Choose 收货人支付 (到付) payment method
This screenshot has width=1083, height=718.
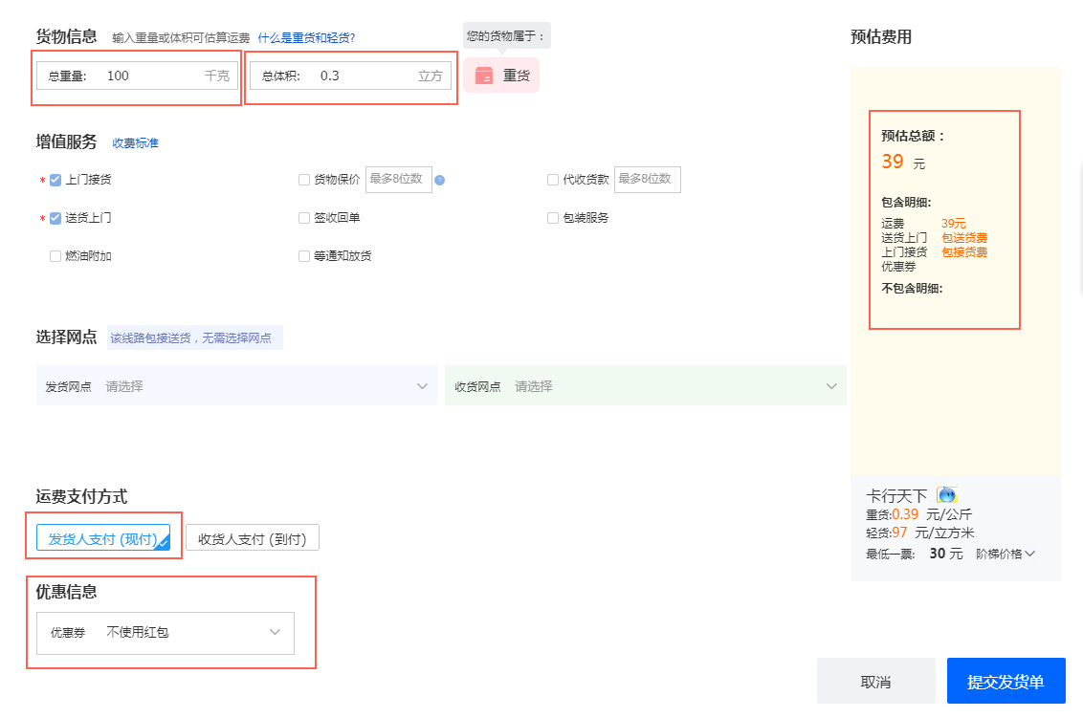point(253,538)
